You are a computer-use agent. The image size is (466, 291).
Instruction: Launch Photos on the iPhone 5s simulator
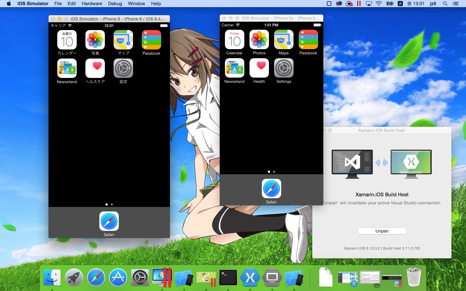coord(259,40)
